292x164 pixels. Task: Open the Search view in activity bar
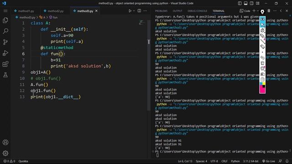click(5, 31)
